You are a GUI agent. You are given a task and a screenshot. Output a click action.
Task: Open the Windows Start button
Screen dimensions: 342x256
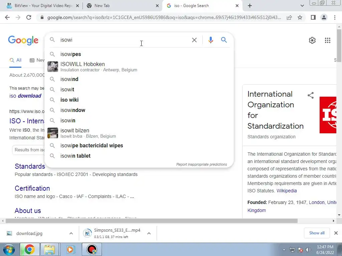[9, 249]
